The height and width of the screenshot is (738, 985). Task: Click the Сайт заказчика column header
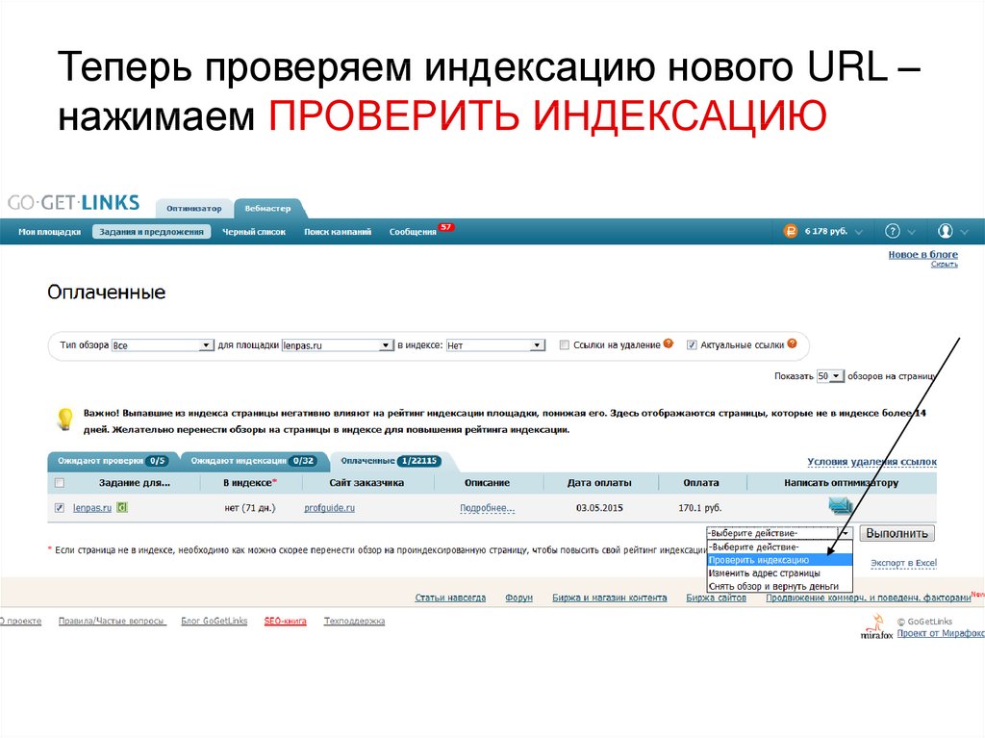click(366, 483)
